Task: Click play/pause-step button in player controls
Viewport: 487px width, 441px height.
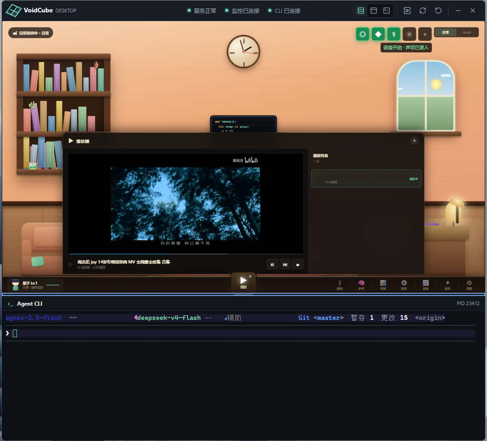Action: click(272, 264)
